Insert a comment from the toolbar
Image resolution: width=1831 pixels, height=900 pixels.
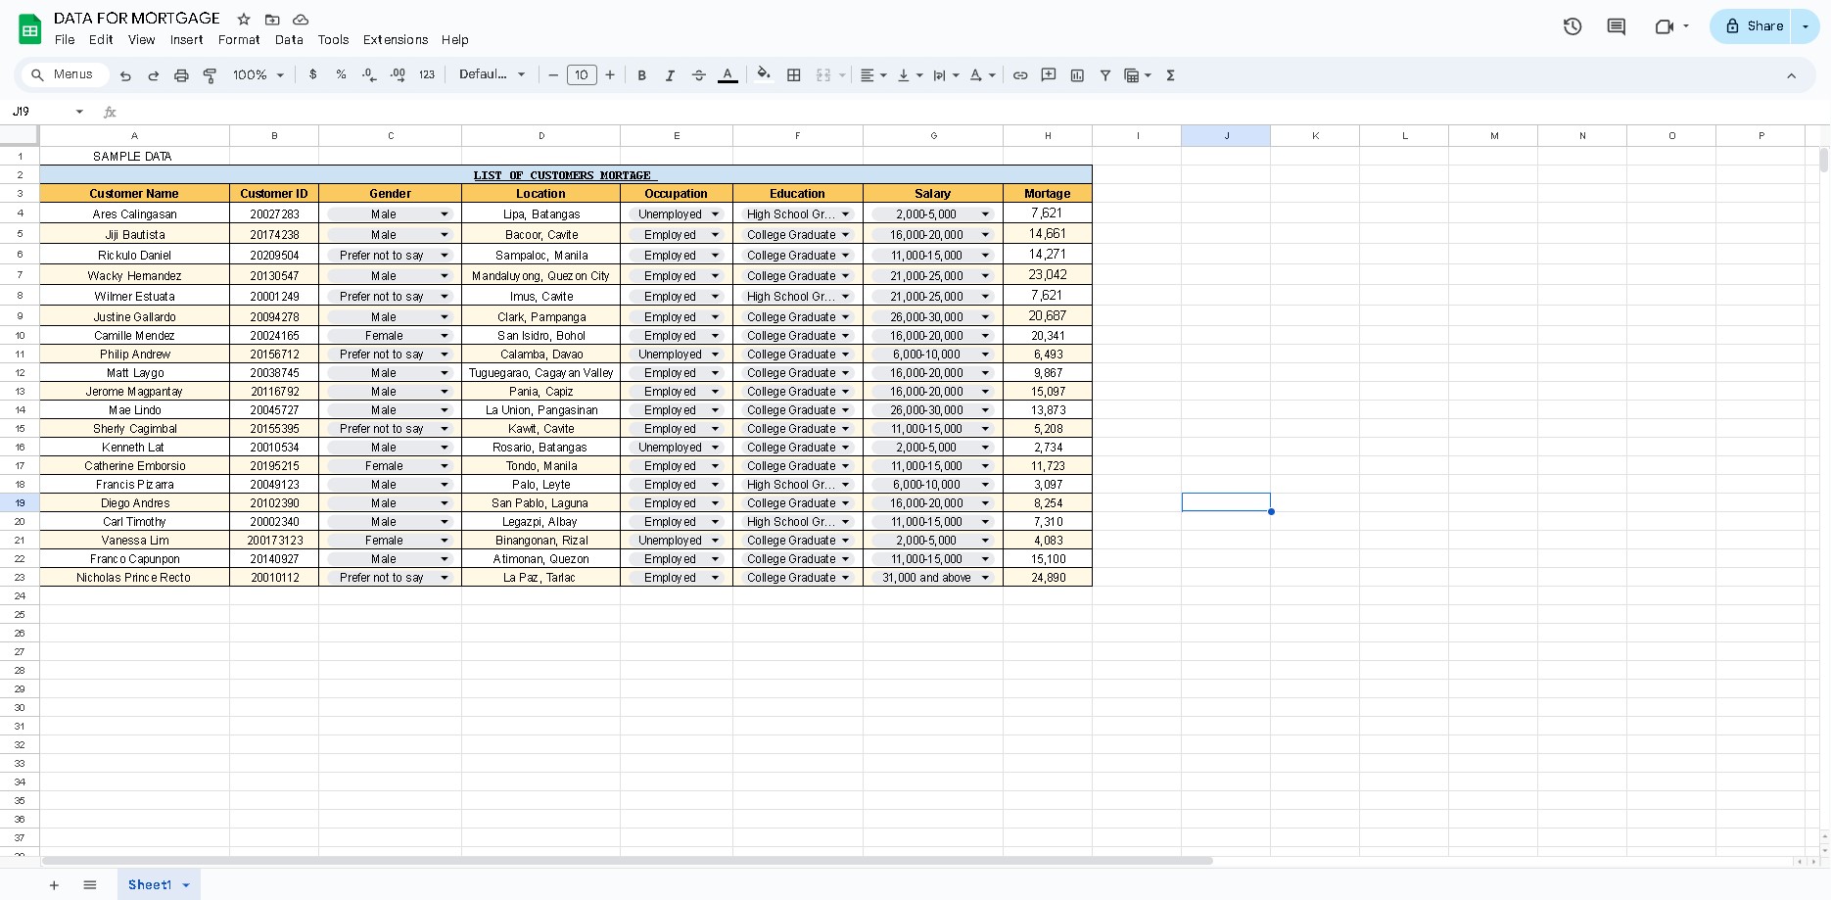pyautogui.click(x=1049, y=75)
